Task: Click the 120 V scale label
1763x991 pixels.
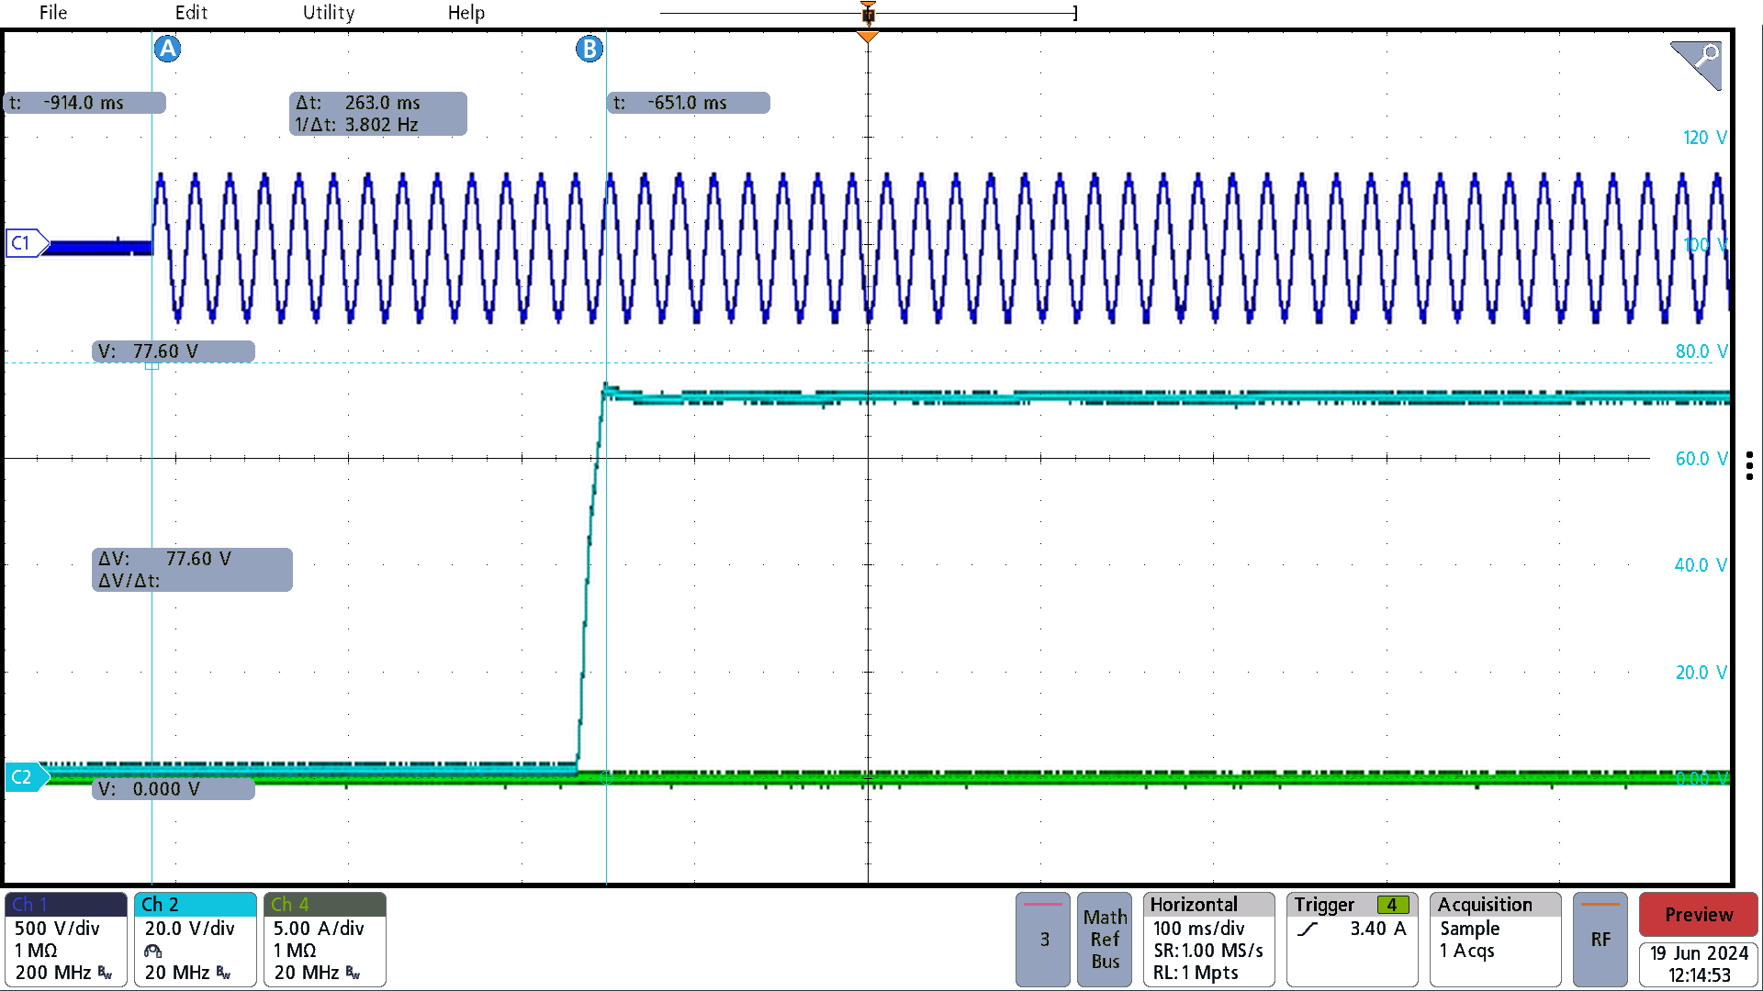Action: (x=1704, y=138)
